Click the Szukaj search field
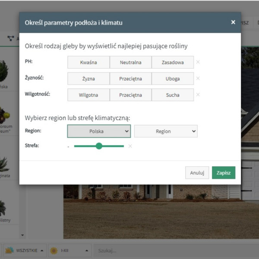This screenshot has width=259, height=259. pyautogui.click(x=176, y=250)
